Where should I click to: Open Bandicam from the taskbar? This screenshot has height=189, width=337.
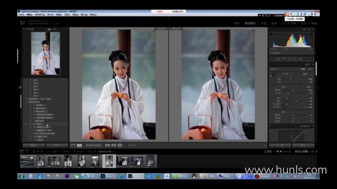tap(263, 176)
